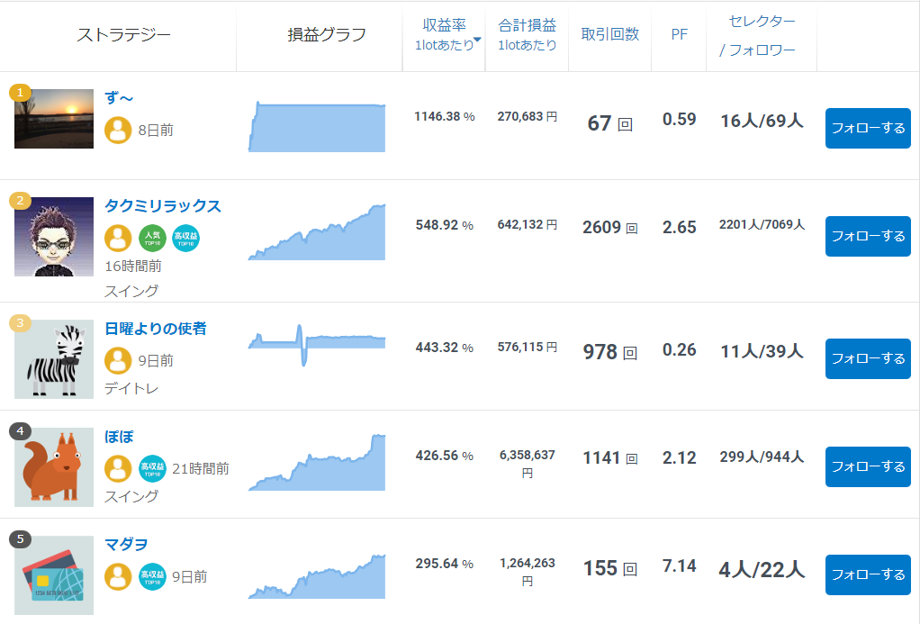Click the orange user icon in ず～ row

click(118, 131)
